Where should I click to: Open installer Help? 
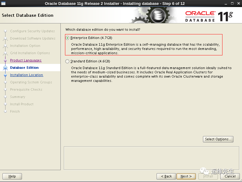tap(12, 176)
